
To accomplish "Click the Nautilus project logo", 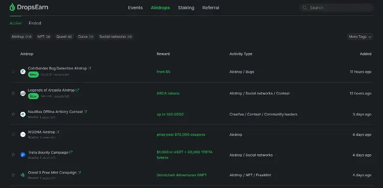I will pyautogui.click(x=23, y=114).
